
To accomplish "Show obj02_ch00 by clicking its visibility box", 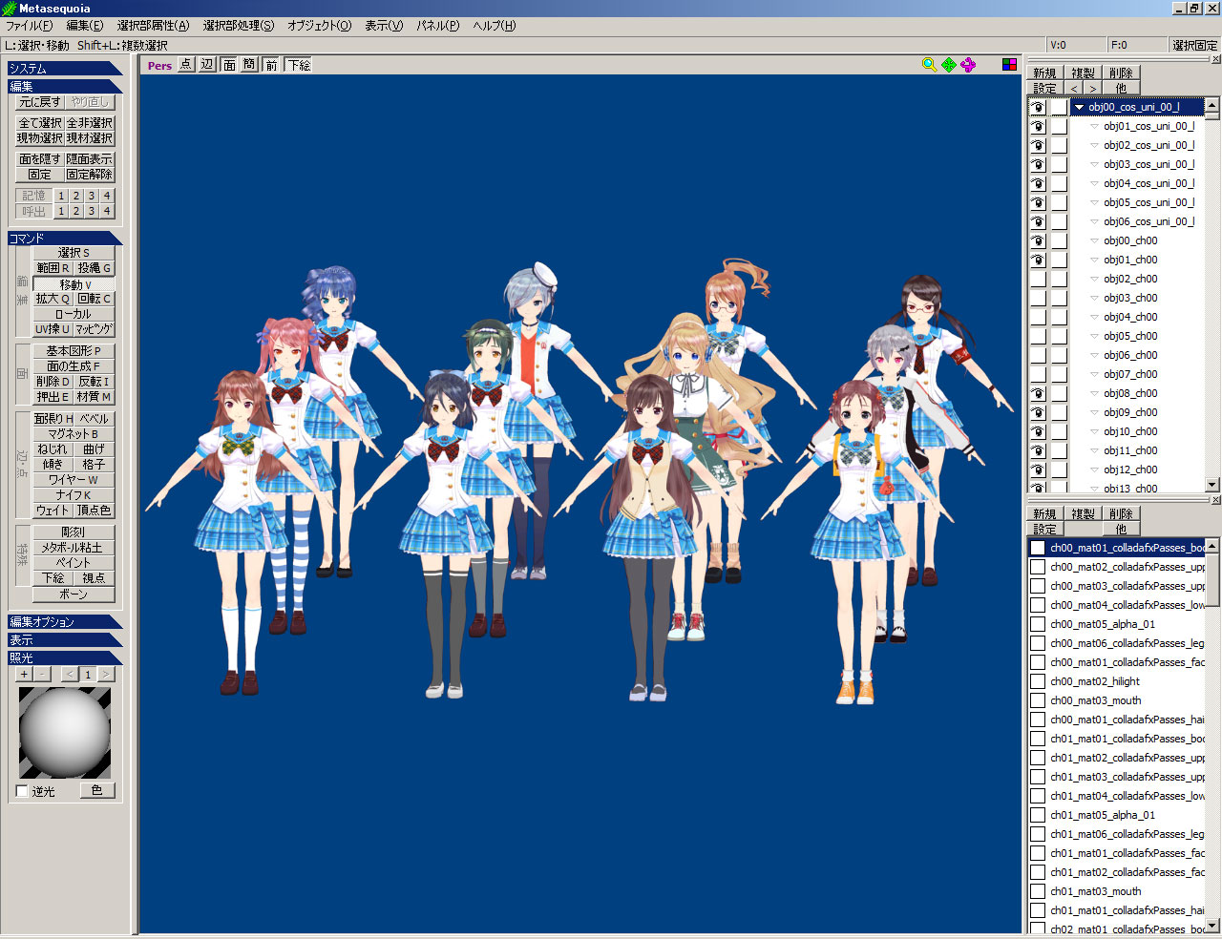I will [x=1038, y=279].
